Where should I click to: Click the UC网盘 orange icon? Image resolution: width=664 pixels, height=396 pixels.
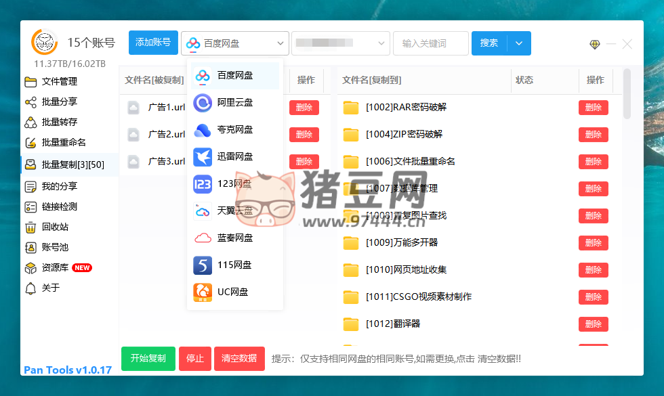pyautogui.click(x=203, y=292)
